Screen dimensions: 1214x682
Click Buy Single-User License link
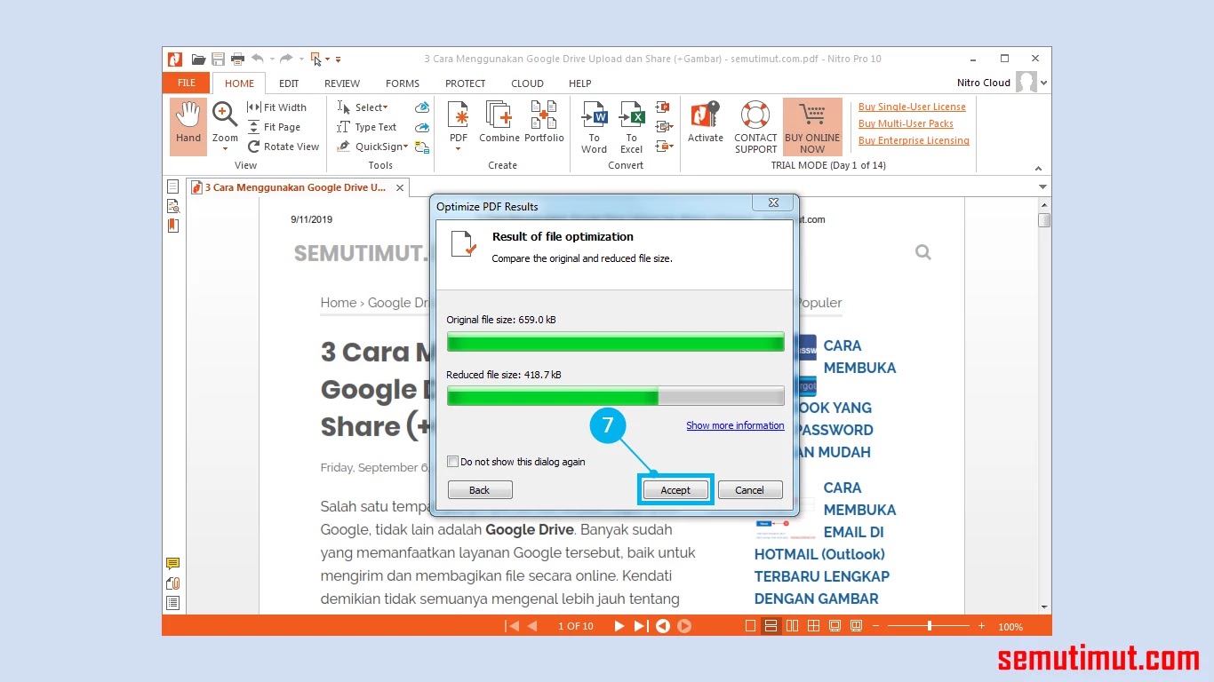click(912, 107)
